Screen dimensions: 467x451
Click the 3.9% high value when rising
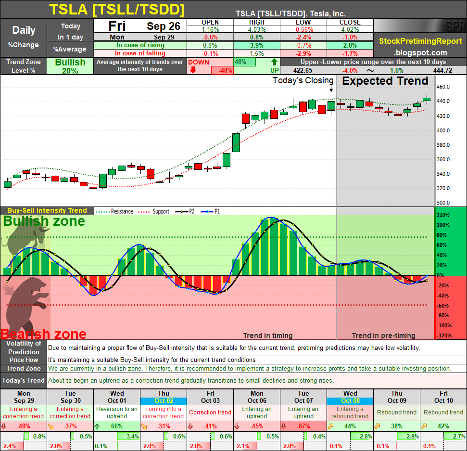click(256, 46)
